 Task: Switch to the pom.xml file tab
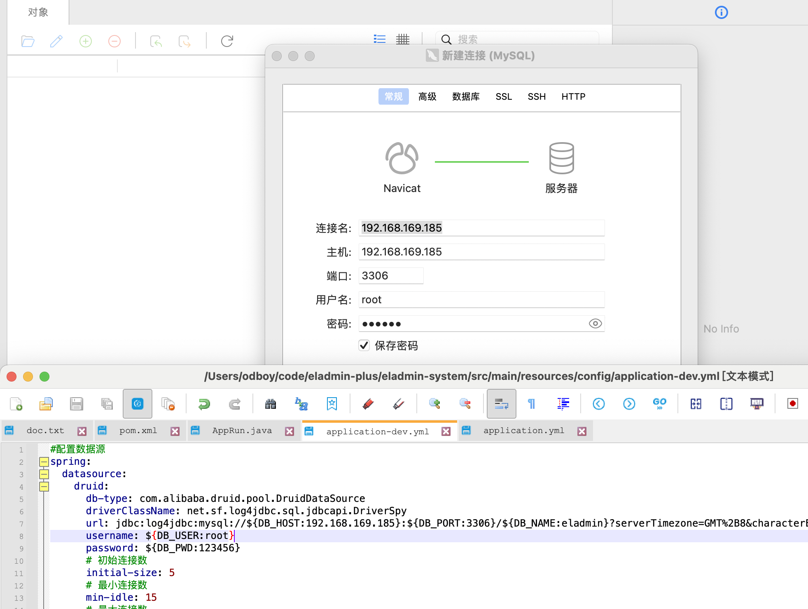pyautogui.click(x=138, y=431)
